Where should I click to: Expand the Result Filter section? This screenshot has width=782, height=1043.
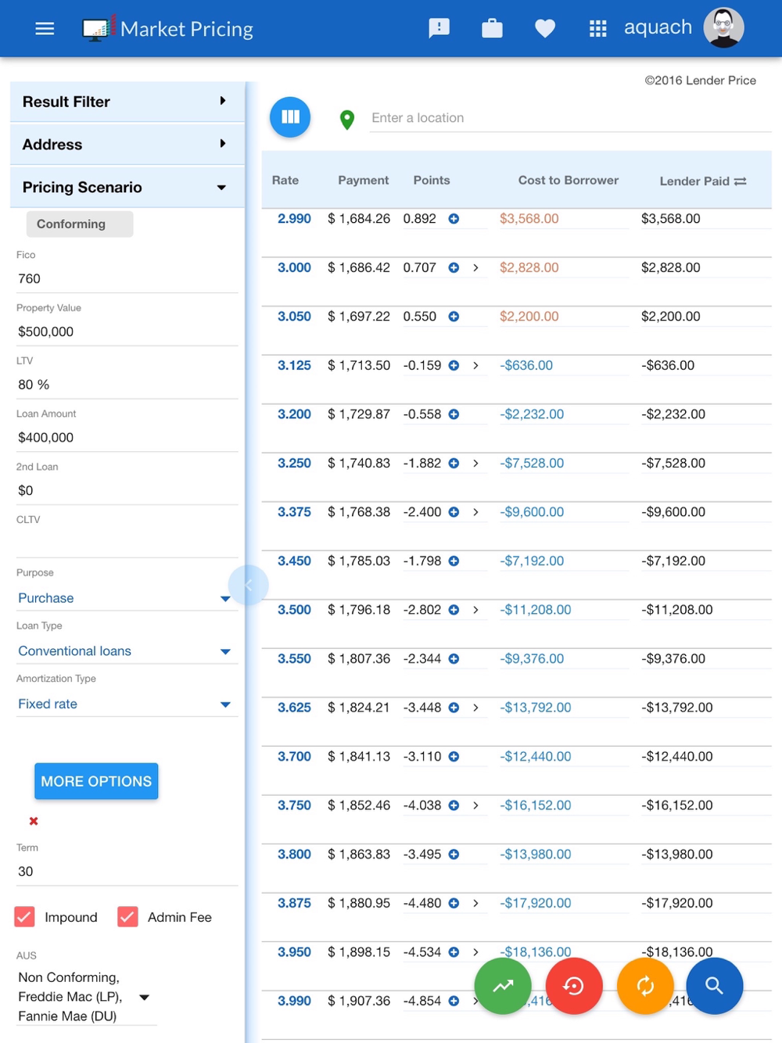125,102
